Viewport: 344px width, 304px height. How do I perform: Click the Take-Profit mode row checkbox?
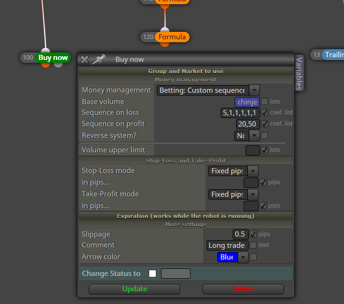263,194
